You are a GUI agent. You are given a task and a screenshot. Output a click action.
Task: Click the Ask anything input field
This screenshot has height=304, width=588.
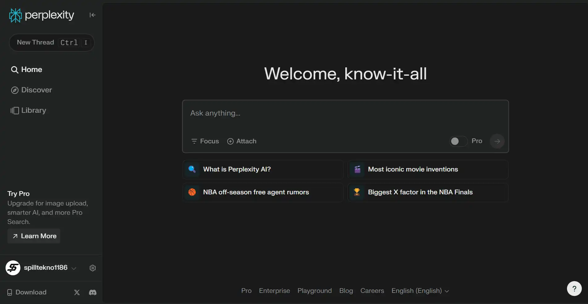[x=345, y=113]
